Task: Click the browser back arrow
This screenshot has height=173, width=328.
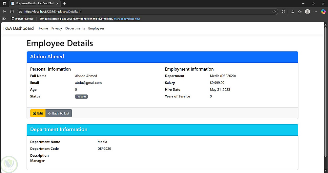Action: (4, 11)
